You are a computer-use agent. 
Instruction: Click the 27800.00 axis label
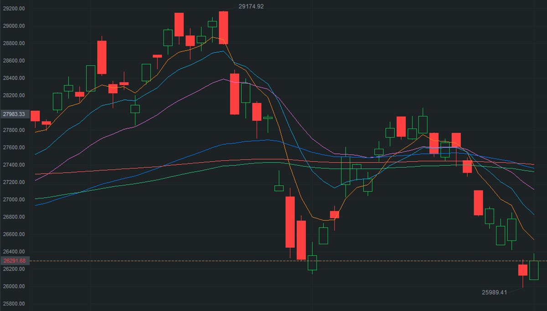pos(14,130)
